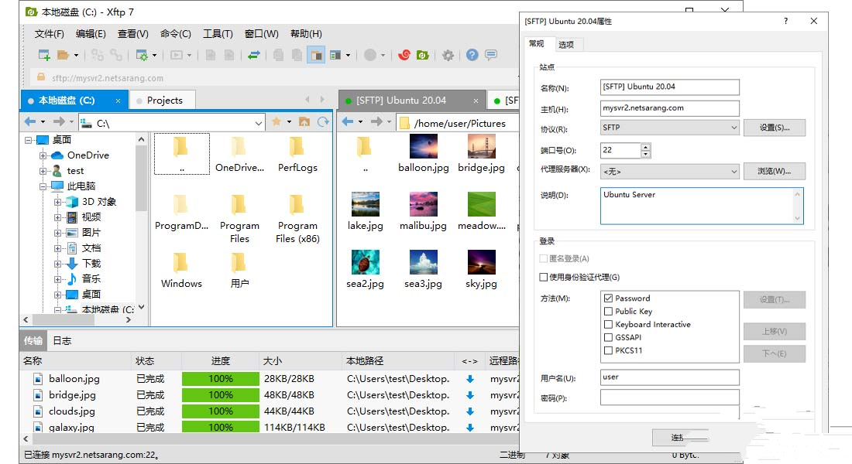This screenshot has height=464, width=852.
Task: Expand the OneDrive tree node
Action: (x=43, y=155)
